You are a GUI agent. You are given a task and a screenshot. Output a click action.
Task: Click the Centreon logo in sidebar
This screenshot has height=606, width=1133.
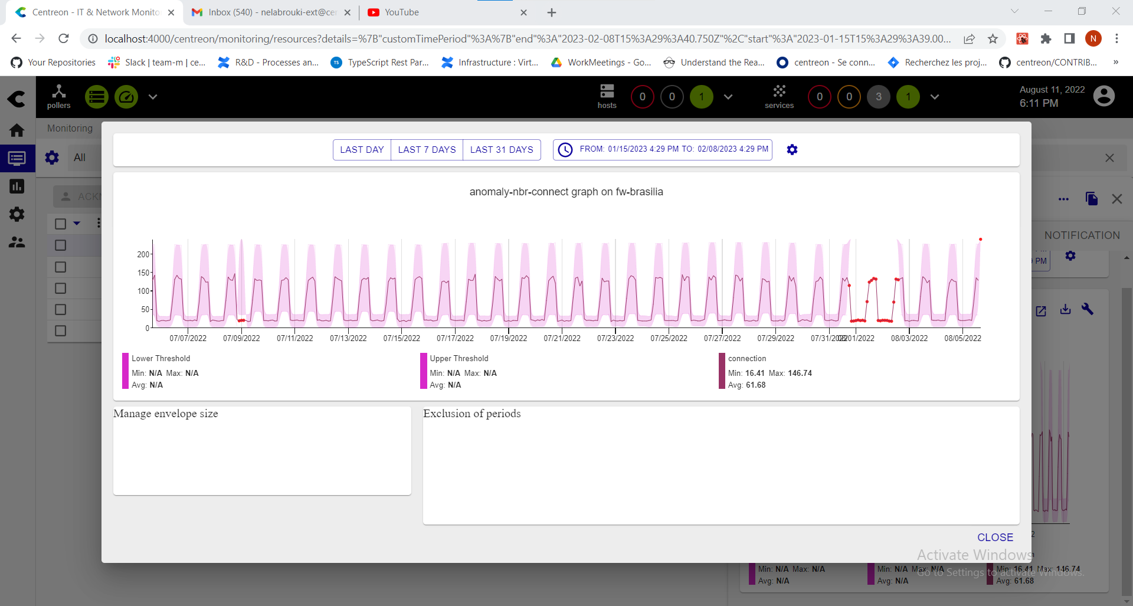17,99
